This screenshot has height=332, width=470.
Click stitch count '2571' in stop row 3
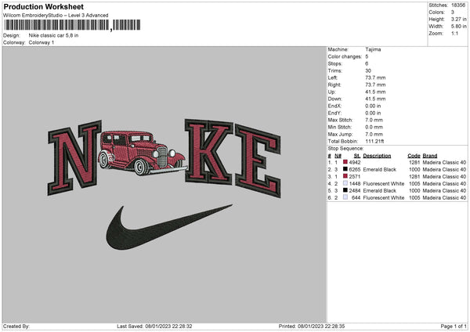pyautogui.click(x=355, y=176)
